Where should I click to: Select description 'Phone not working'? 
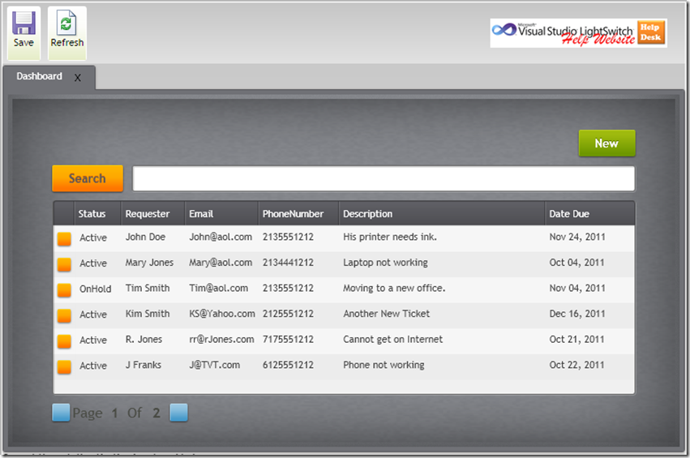coord(384,365)
